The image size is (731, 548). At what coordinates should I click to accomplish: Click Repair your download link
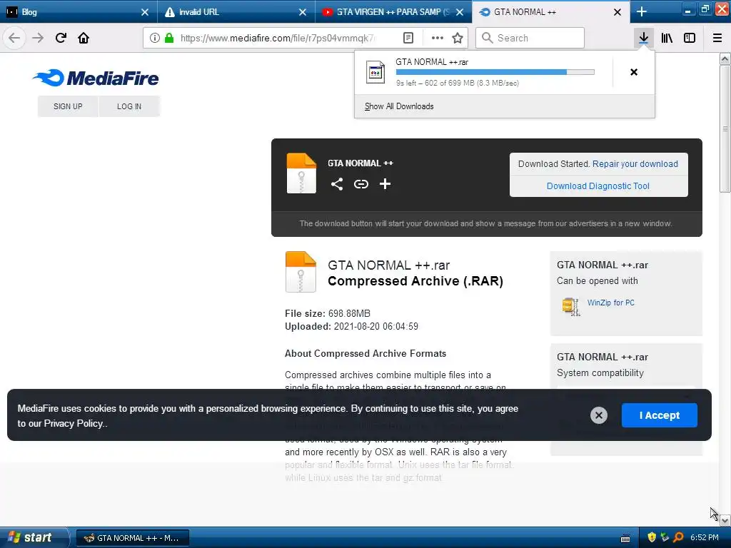[635, 163]
